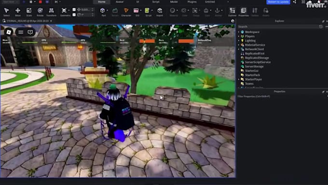Switch to the Model tab

point(174,2)
